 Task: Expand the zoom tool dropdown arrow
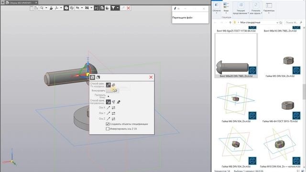(x=46, y=8)
